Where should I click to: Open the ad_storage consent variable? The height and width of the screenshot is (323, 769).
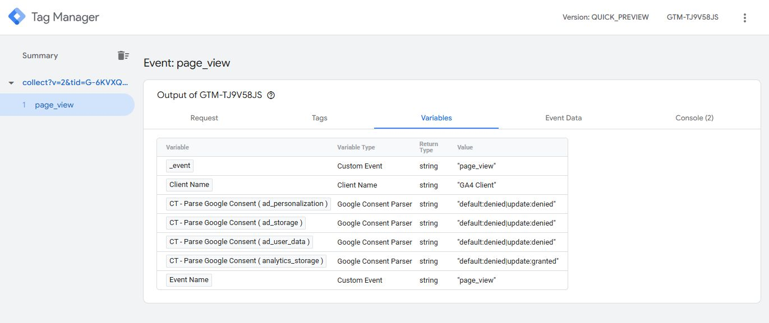pyautogui.click(x=236, y=223)
